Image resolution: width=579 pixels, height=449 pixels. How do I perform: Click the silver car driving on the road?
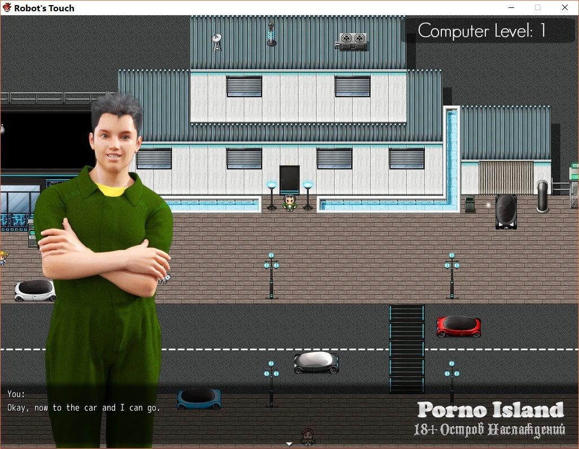coord(316,363)
